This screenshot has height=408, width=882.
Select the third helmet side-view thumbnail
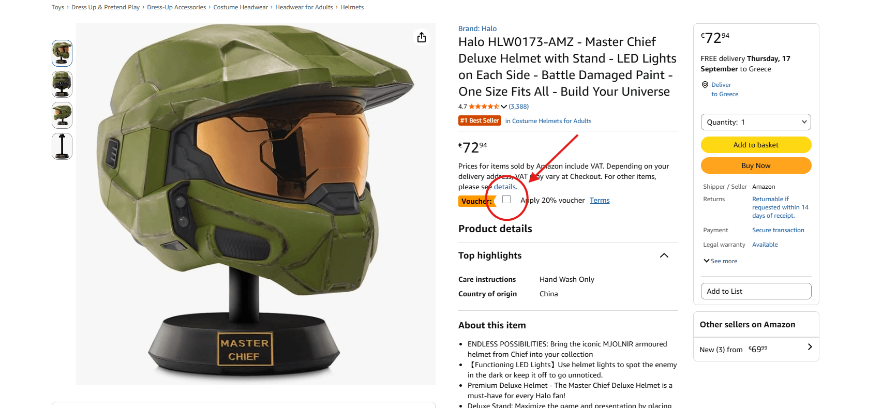click(x=62, y=115)
